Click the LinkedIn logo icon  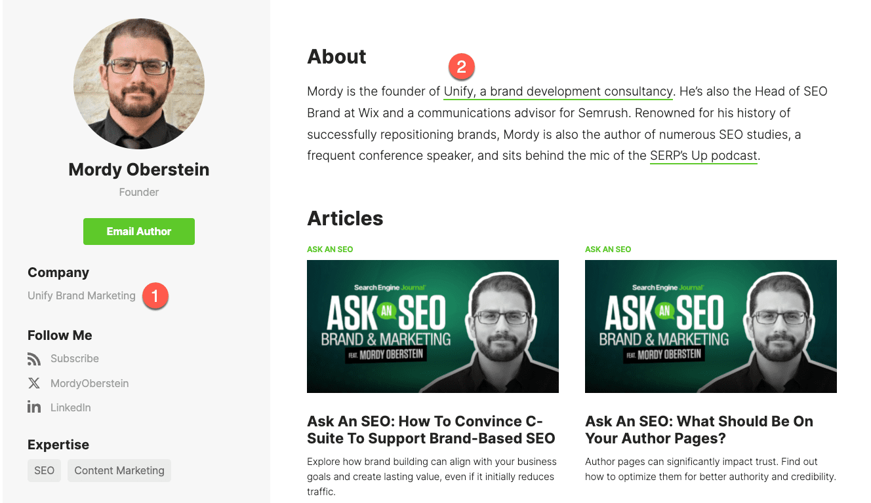[x=34, y=407]
